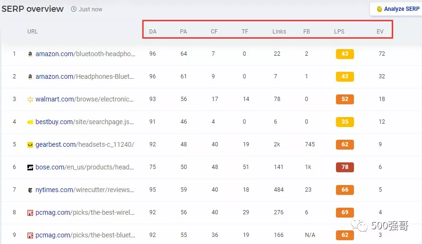Click the clock icon beside Just now
This screenshot has height=244, width=422.
coord(73,9)
